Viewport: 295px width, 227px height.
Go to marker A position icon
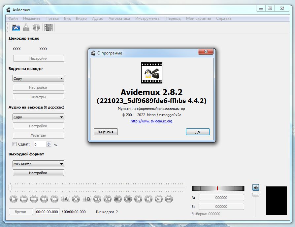tap(97, 199)
